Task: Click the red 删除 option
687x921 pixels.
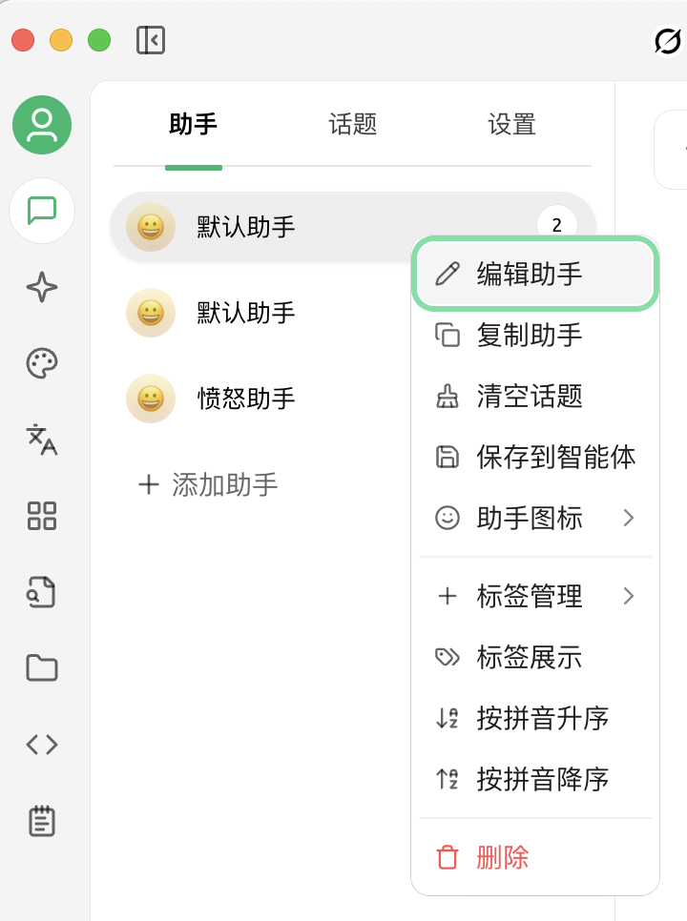Action: 534,857
